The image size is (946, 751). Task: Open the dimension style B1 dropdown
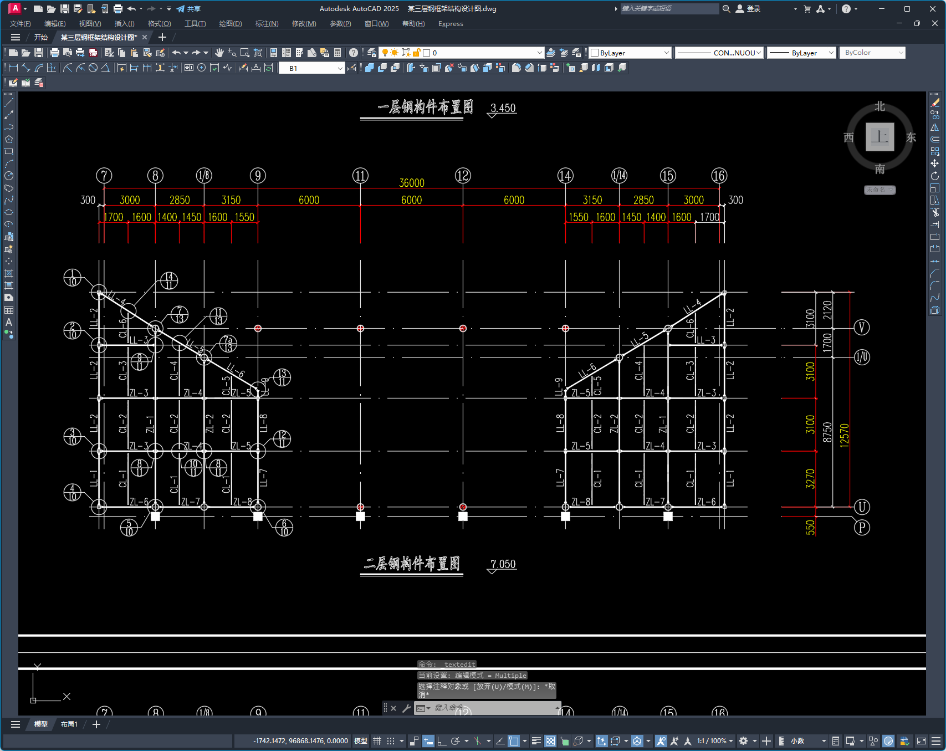click(x=312, y=68)
